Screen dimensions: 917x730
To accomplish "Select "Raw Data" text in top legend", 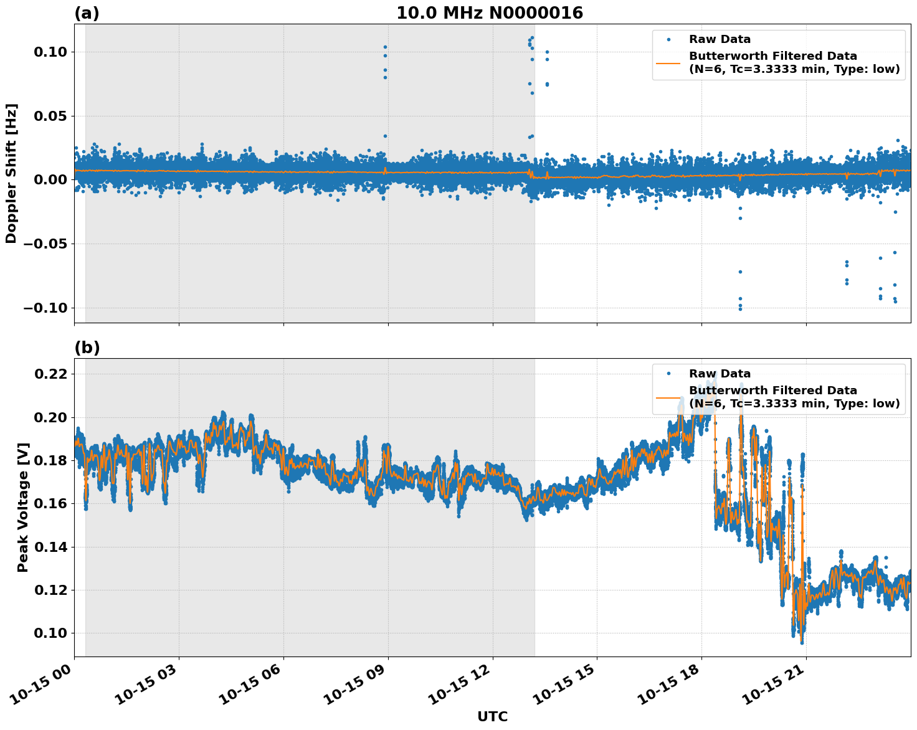I will 720,40.
